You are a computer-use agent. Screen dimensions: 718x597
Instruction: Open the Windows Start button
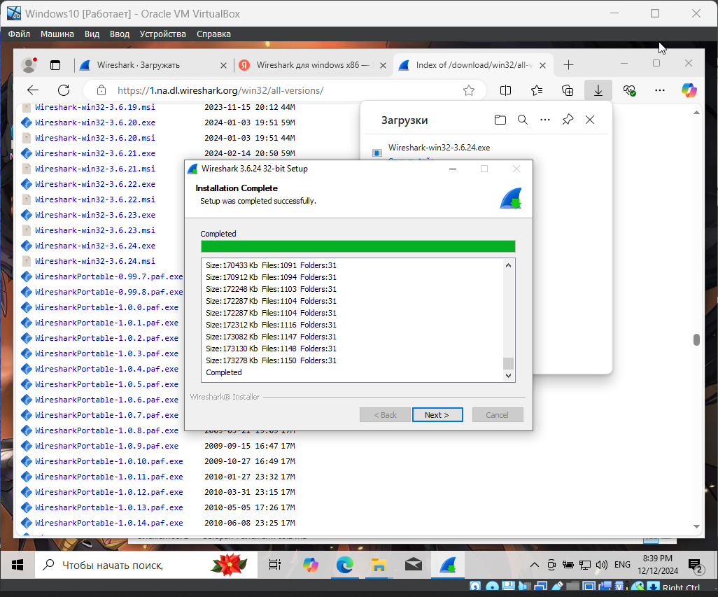[x=17, y=565]
